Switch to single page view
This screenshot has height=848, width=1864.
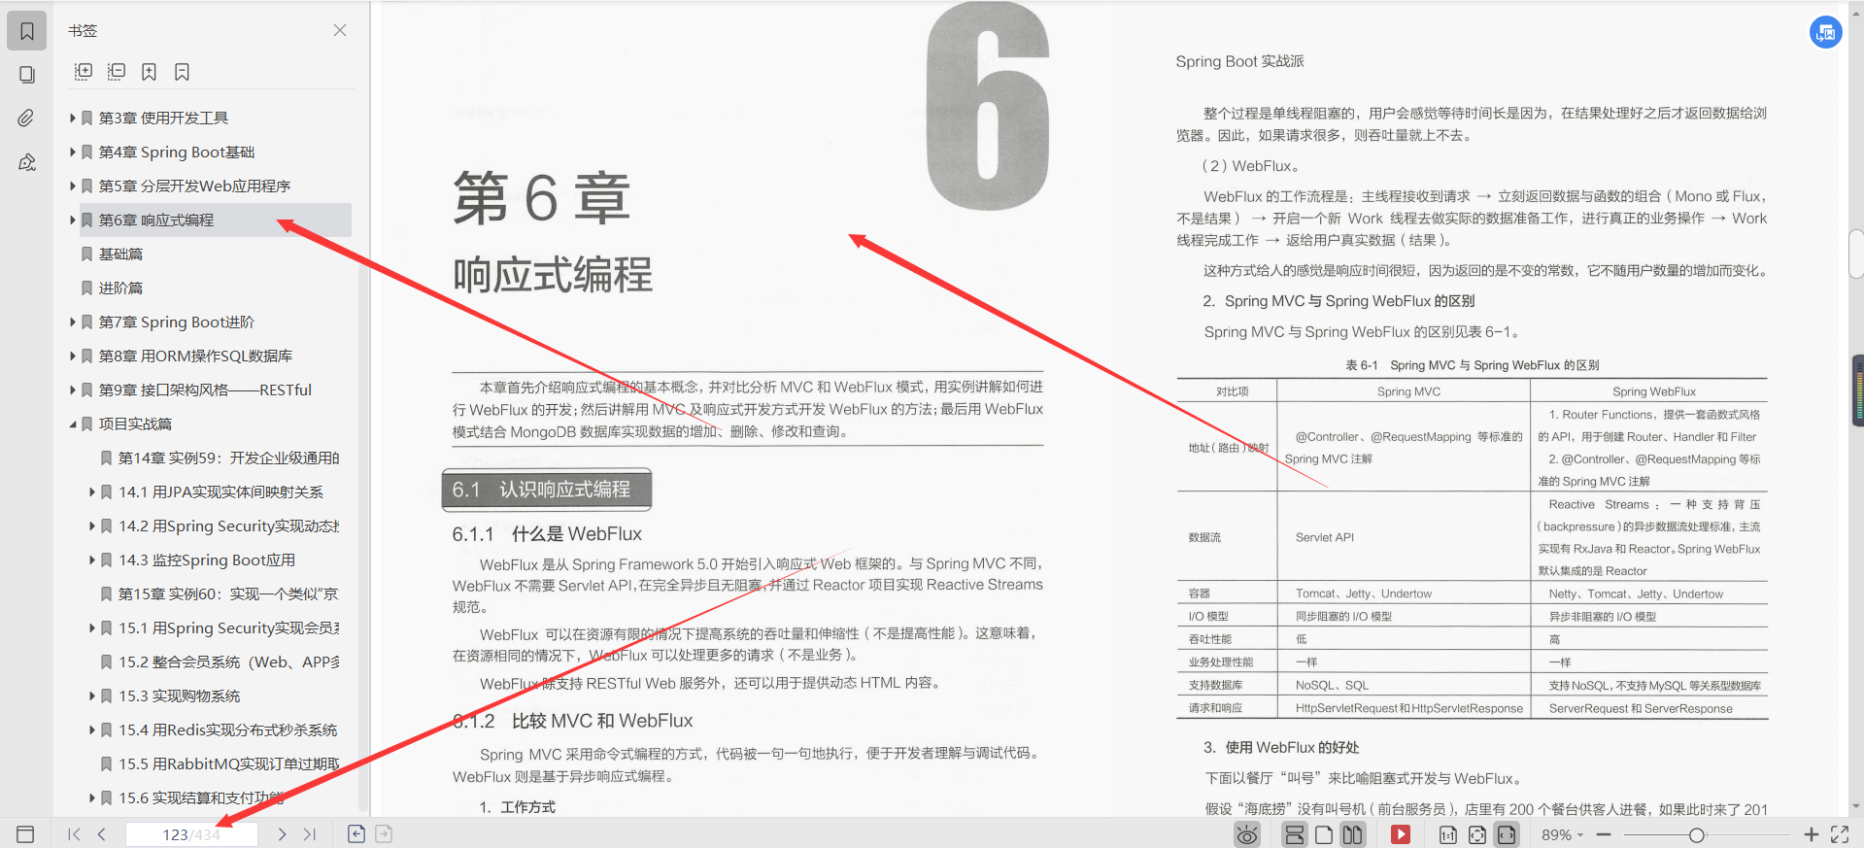(1323, 834)
